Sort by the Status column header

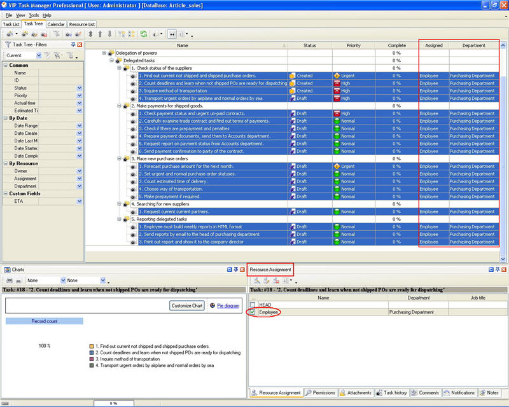[310, 45]
